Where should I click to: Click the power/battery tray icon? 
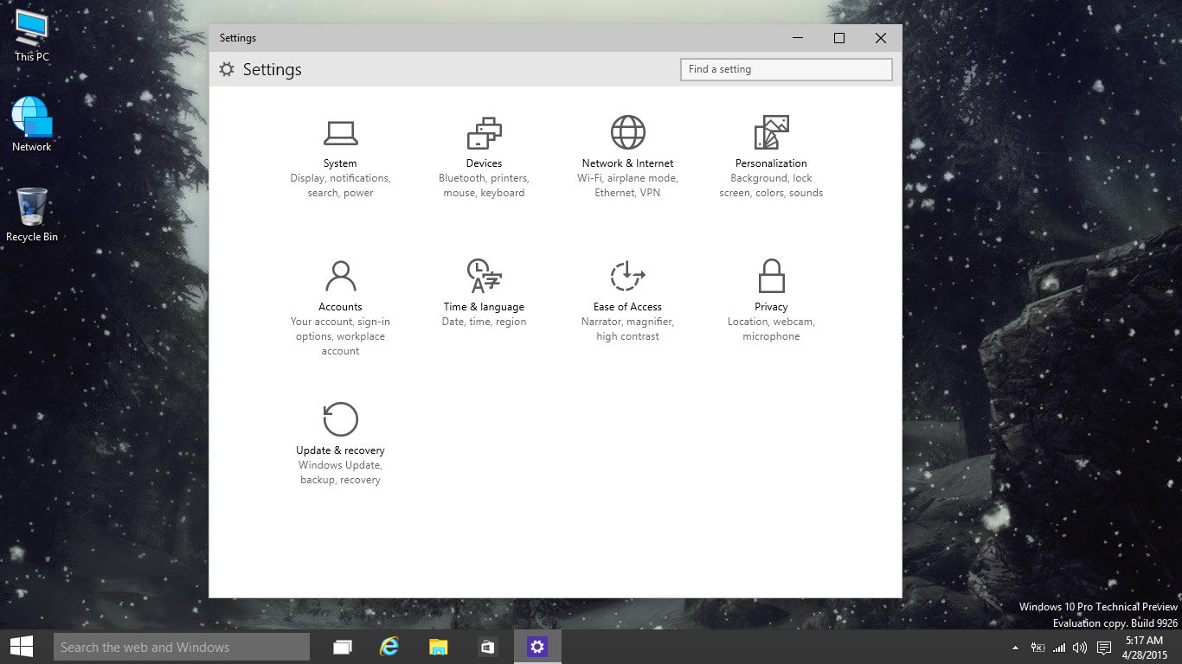pyautogui.click(x=1037, y=648)
